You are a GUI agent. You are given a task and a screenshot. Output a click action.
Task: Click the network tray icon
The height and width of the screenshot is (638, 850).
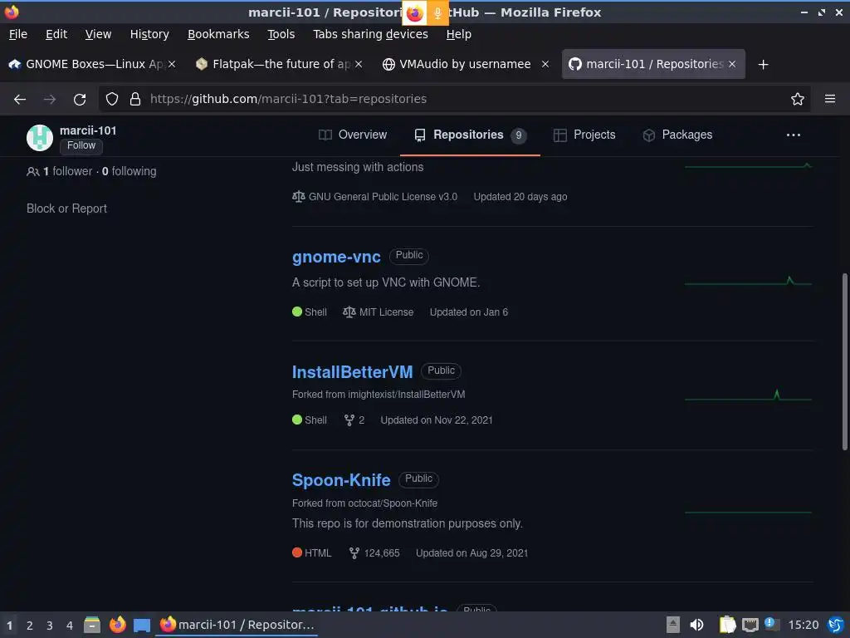point(750,625)
